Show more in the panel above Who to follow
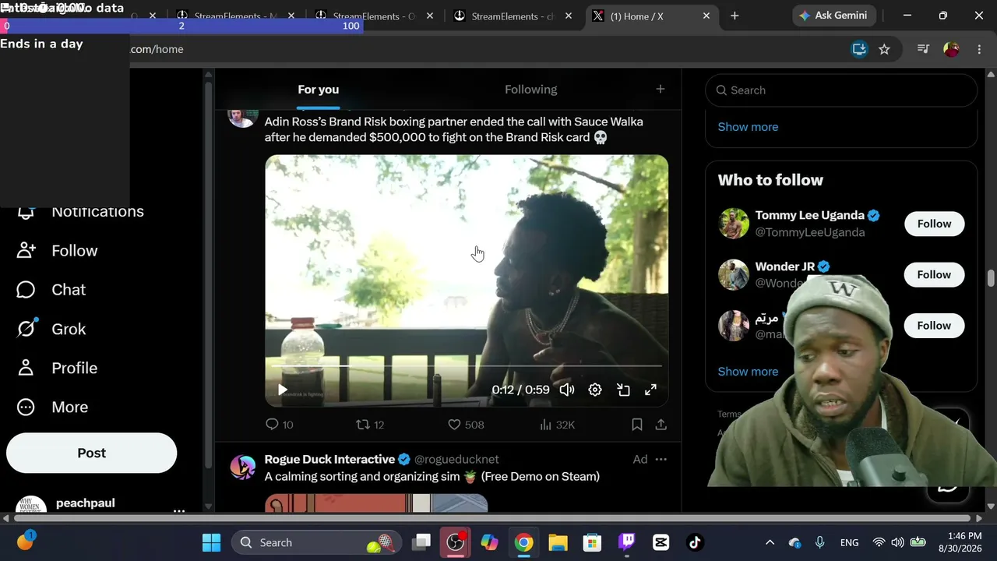This screenshot has height=561, width=997. (x=748, y=127)
